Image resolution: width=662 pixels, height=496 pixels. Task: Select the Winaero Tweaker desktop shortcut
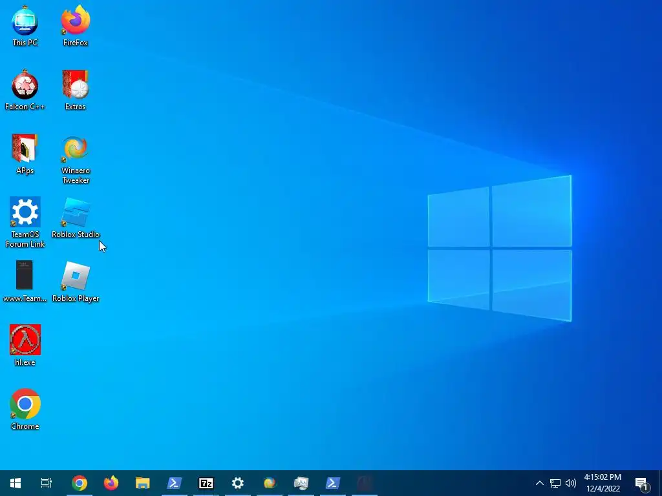(x=76, y=160)
